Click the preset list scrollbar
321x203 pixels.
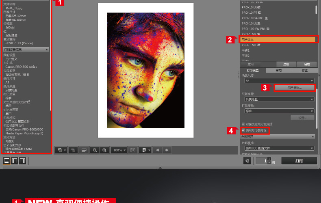[x=316, y=9]
